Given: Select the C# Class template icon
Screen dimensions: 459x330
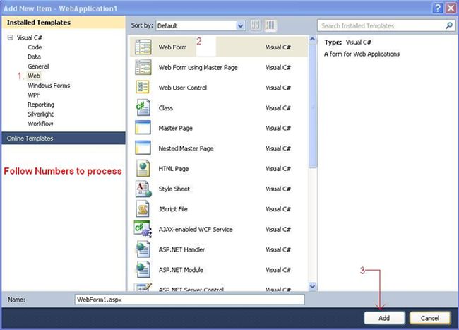Looking at the screenshot, I should 143,107.
